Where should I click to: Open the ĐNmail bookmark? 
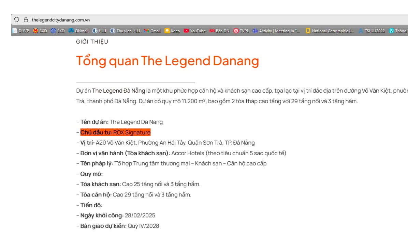tap(79, 31)
